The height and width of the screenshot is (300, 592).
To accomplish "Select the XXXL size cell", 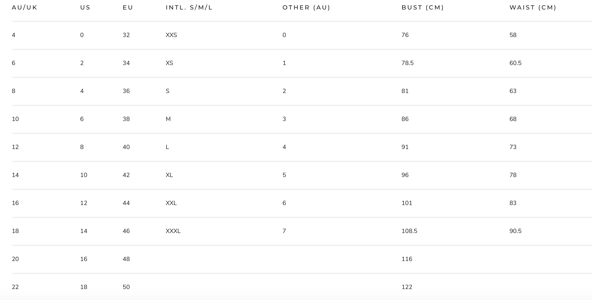I will point(173,231).
